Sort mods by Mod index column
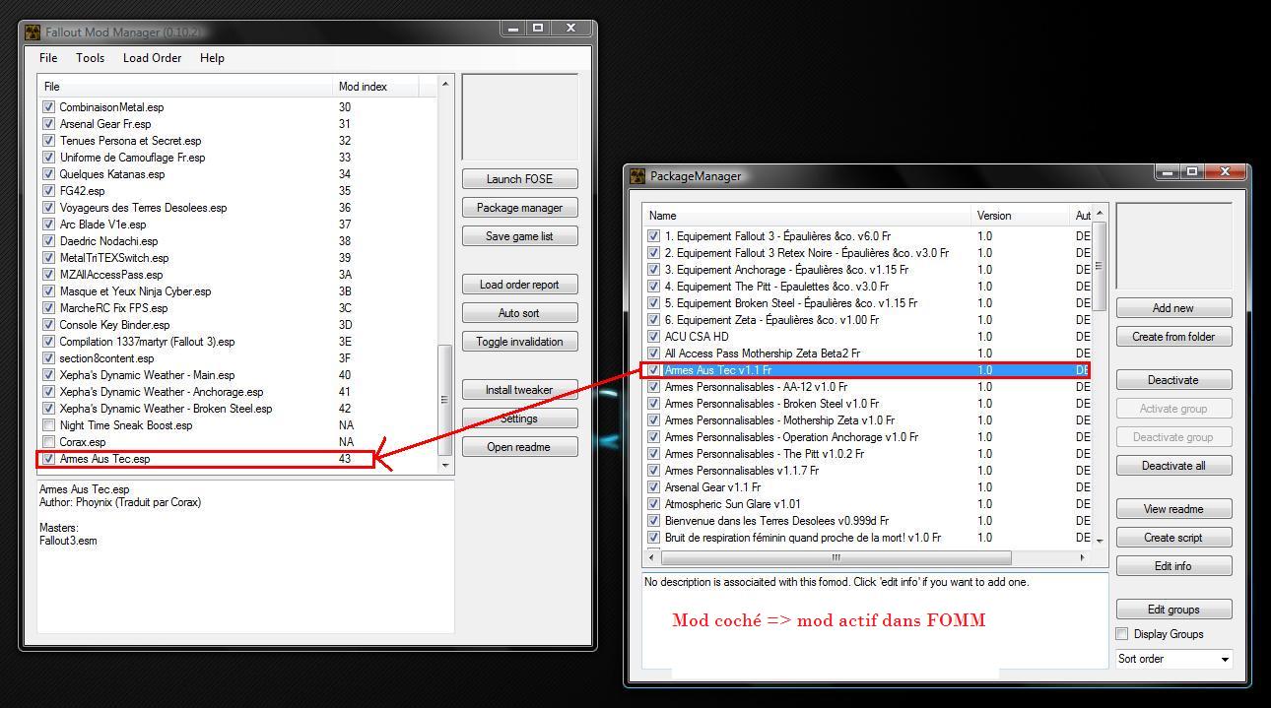This screenshot has width=1271, height=708. pyautogui.click(x=375, y=87)
